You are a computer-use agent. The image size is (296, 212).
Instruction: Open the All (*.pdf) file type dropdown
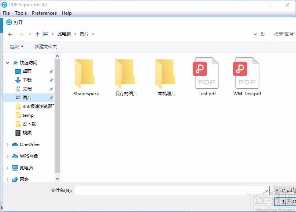pos(285,190)
